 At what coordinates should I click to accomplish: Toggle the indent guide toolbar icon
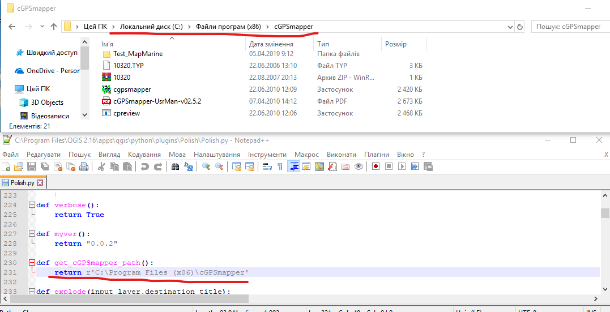coord(293,166)
